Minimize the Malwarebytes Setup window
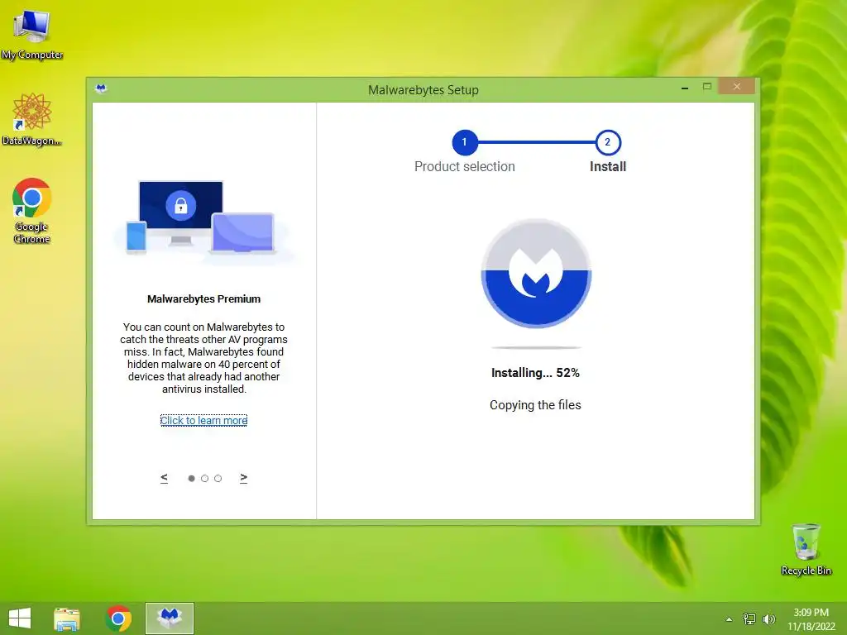 click(685, 87)
